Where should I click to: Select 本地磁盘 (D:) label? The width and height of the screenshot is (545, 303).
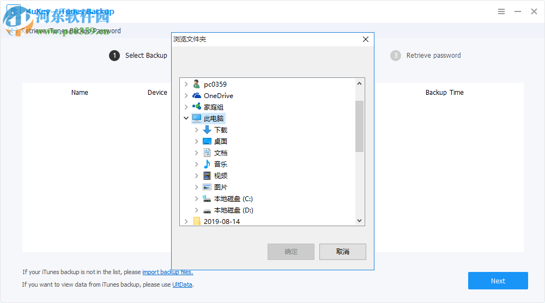point(234,210)
